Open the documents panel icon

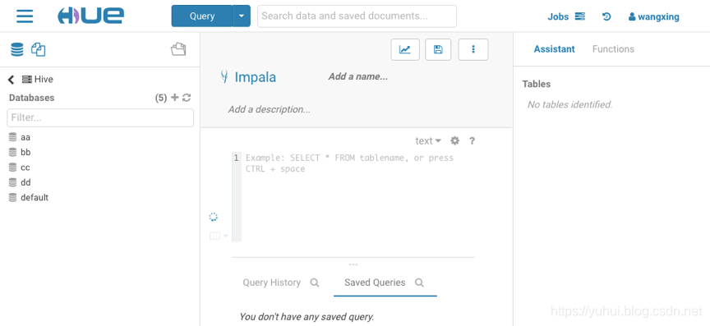pos(39,49)
